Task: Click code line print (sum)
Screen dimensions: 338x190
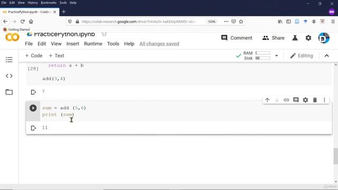Action: click(x=58, y=115)
